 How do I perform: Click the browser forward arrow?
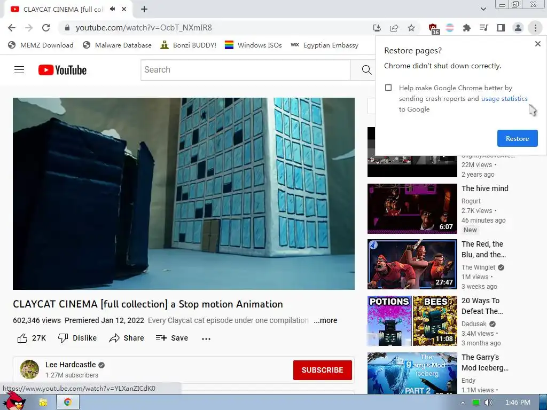pyautogui.click(x=29, y=28)
